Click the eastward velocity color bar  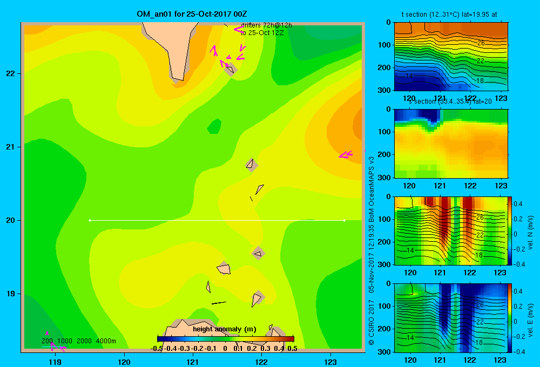tap(510, 318)
